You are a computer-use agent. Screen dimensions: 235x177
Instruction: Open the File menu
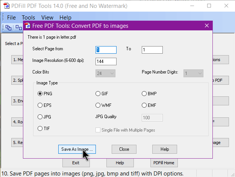[x=11, y=18]
